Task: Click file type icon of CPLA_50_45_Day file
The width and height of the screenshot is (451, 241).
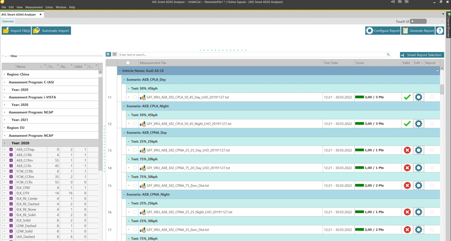Action: coord(142,97)
